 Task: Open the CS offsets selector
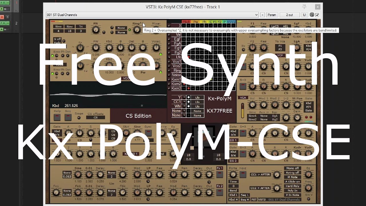[x=96, y=117]
